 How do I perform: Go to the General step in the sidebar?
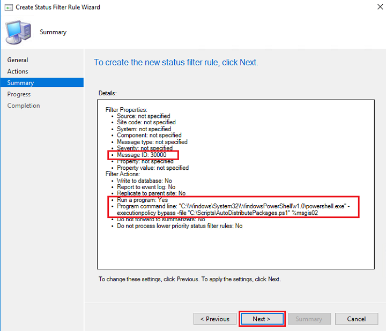click(18, 60)
